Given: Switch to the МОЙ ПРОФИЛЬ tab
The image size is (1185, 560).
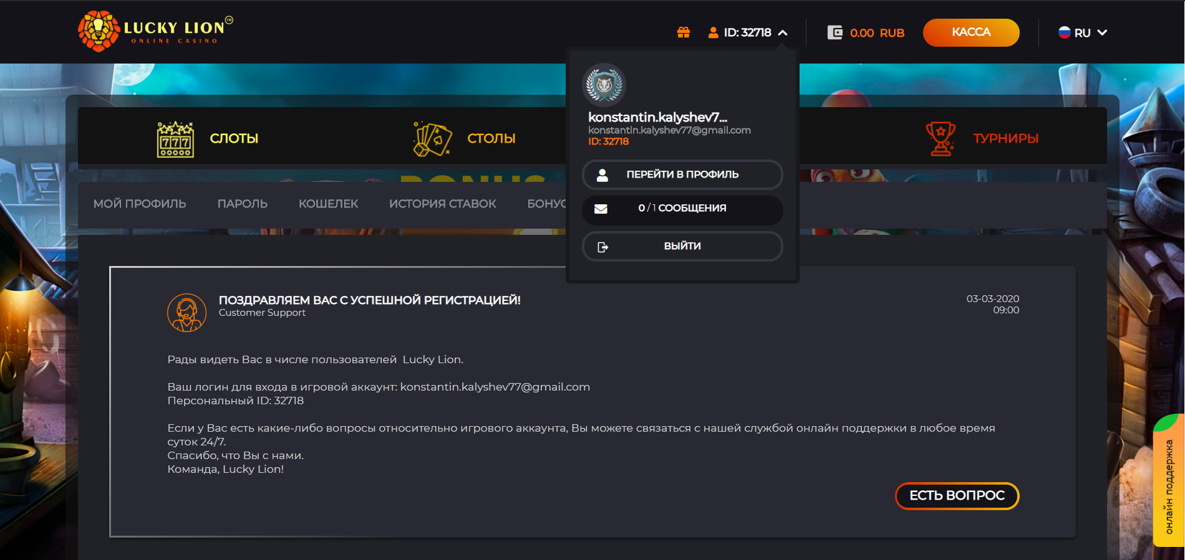Looking at the screenshot, I should click(140, 204).
